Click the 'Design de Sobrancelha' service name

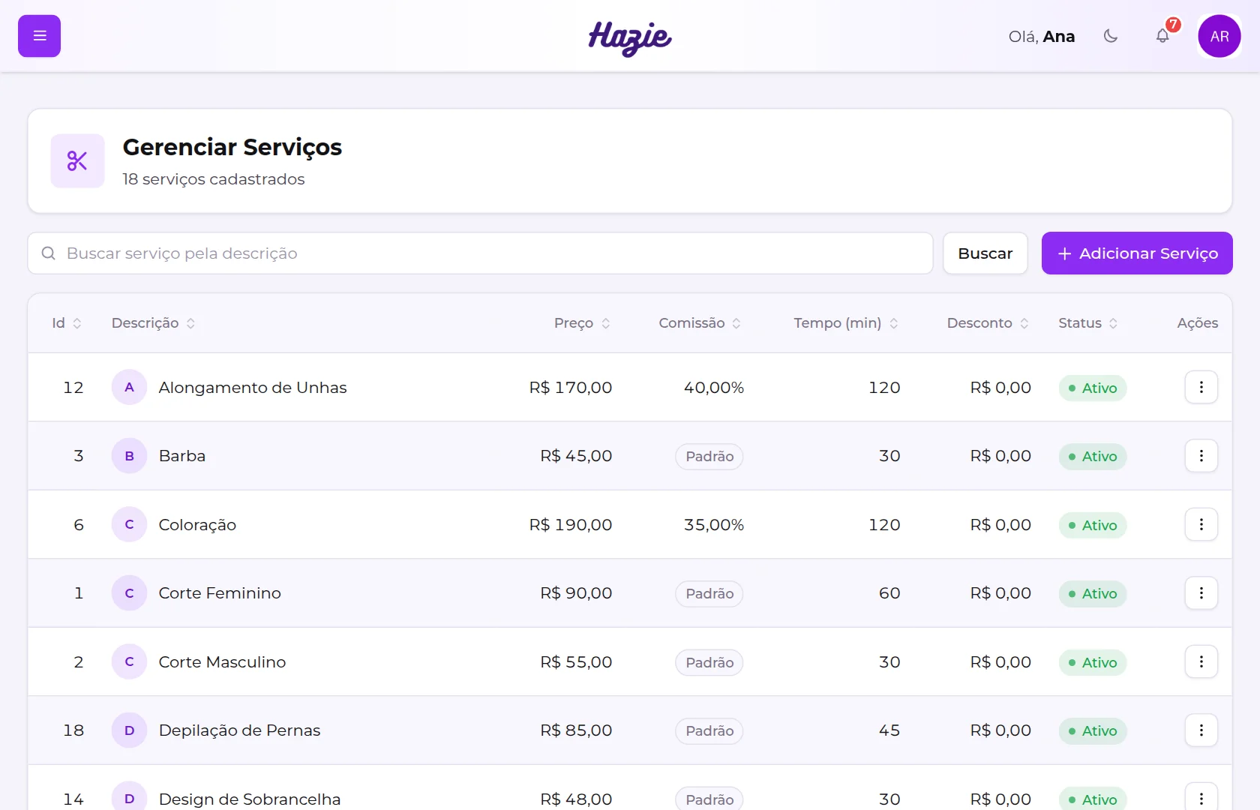[250, 799]
